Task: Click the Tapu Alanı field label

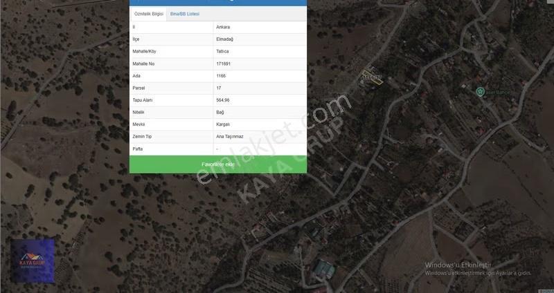Action: tap(143, 100)
